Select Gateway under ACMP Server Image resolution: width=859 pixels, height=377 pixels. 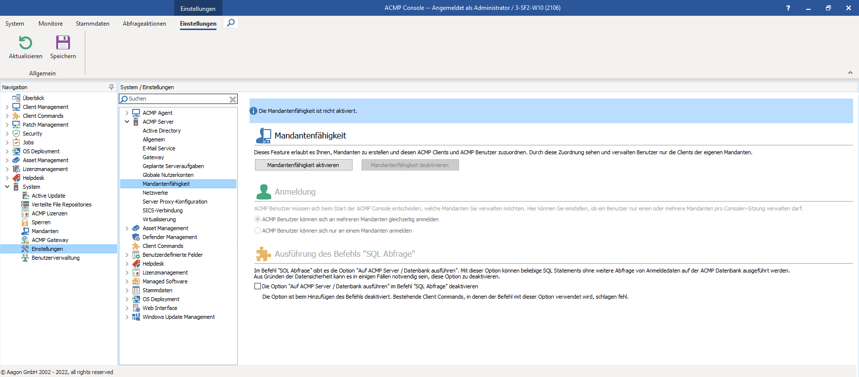(153, 157)
